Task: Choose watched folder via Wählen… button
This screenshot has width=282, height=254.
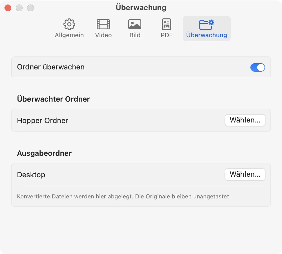Action: point(245,120)
